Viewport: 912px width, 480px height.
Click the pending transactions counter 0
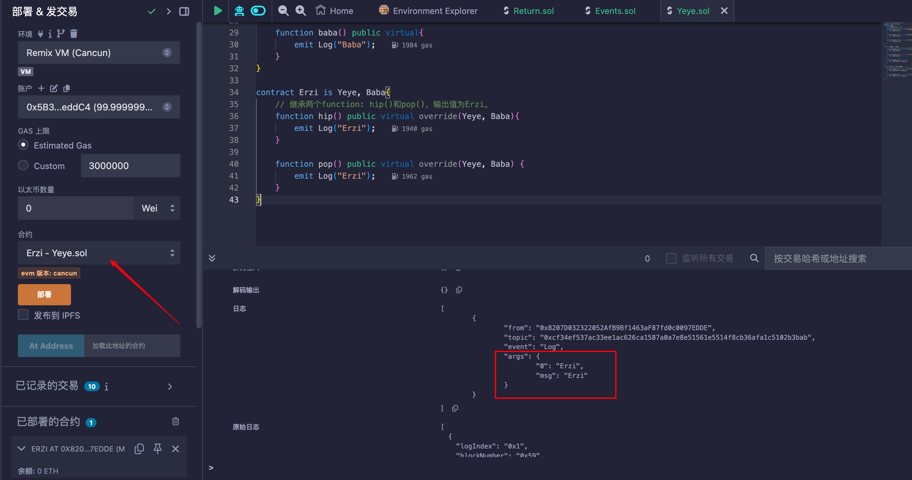point(647,259)
